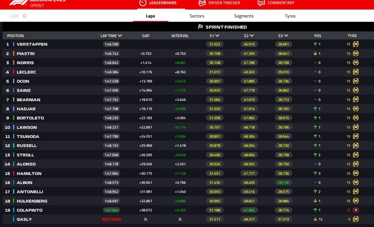
Task: Switch to the Tyres tab
Action: tap(290, 16)
